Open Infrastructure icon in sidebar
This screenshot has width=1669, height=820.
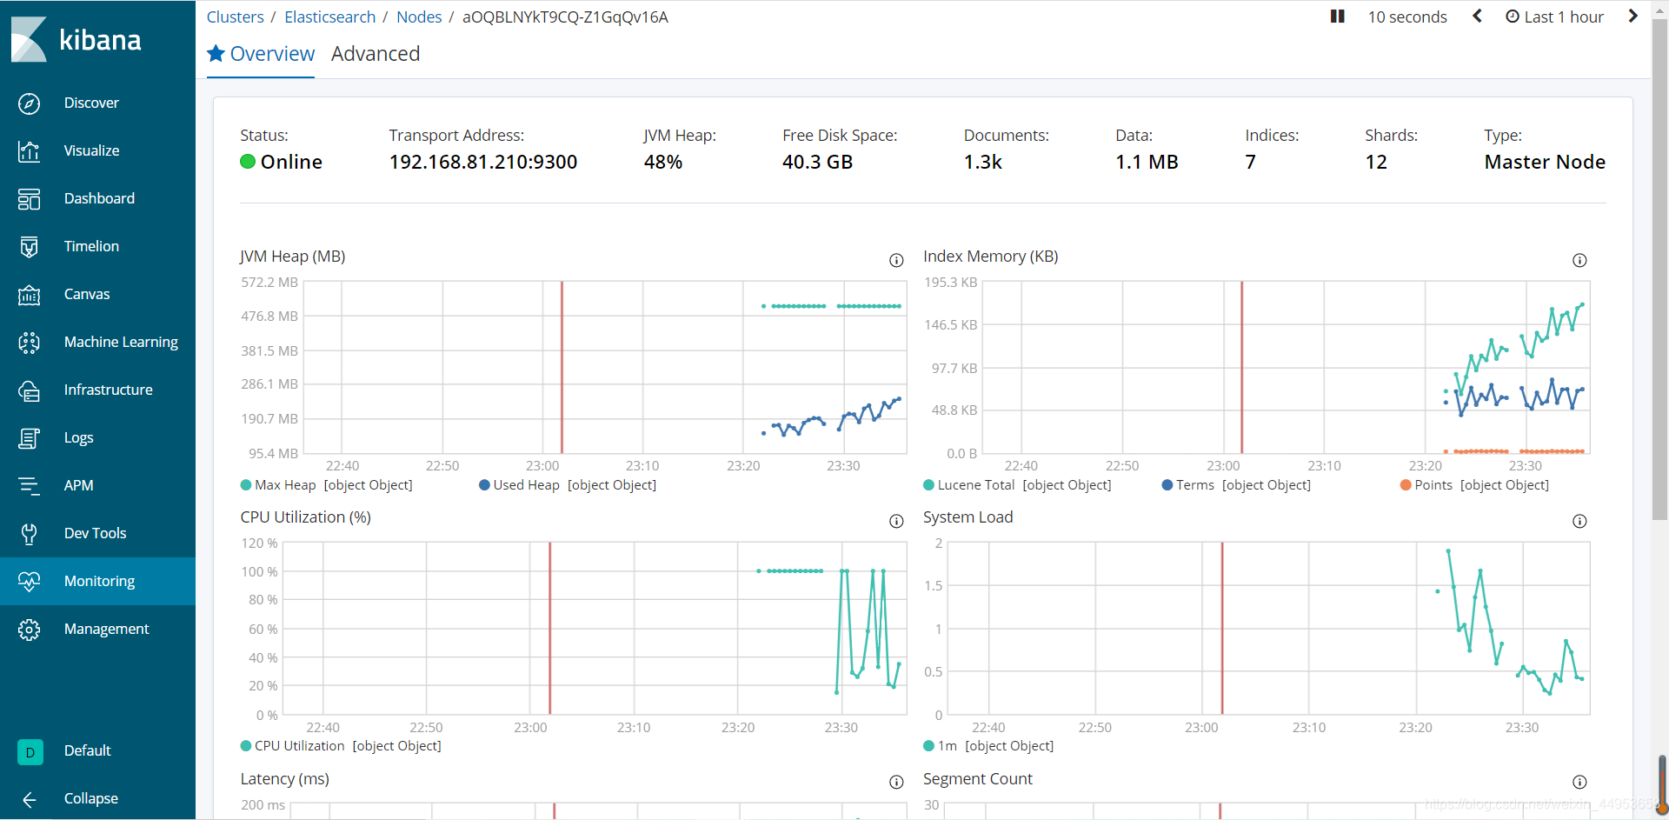[29, 390]
